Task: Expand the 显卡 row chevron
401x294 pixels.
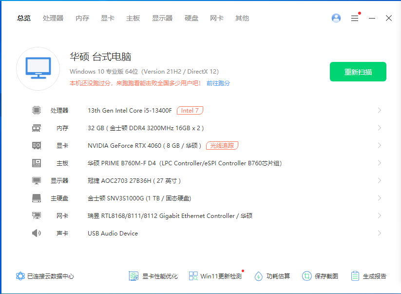Action: 380,146
